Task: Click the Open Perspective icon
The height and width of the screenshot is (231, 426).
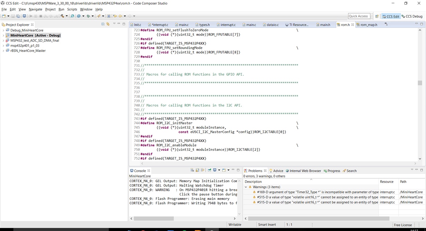Action: 377,16
